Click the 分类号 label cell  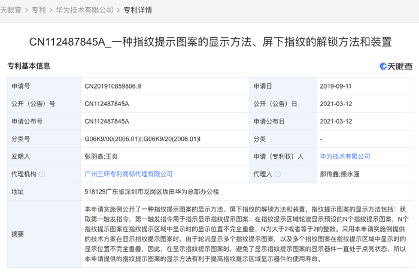(x=44, y=139)
